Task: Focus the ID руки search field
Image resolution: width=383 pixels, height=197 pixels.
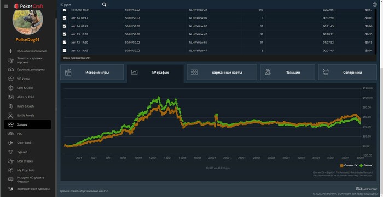Action: tap(80, 4)
